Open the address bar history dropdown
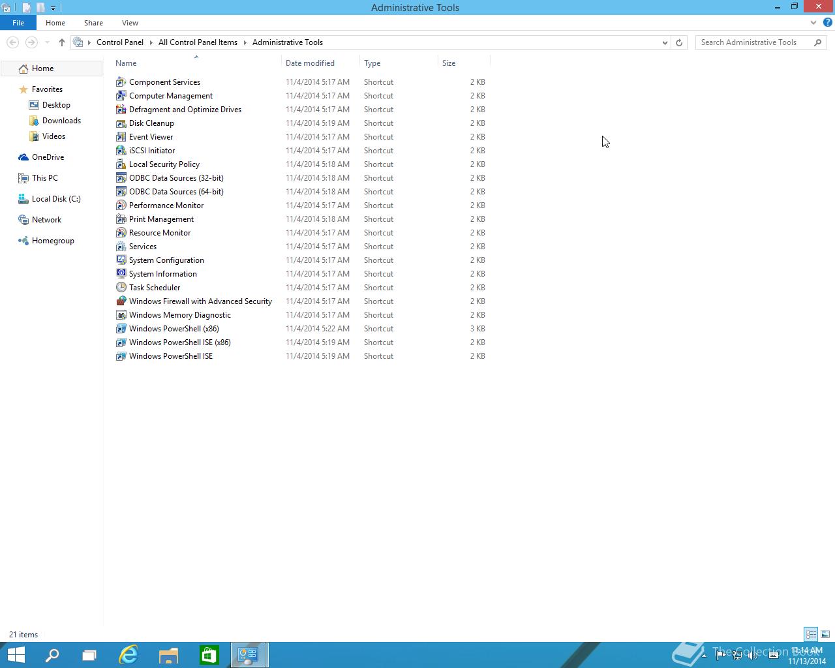Screen dimensions: 835x668 pos(665,42)
